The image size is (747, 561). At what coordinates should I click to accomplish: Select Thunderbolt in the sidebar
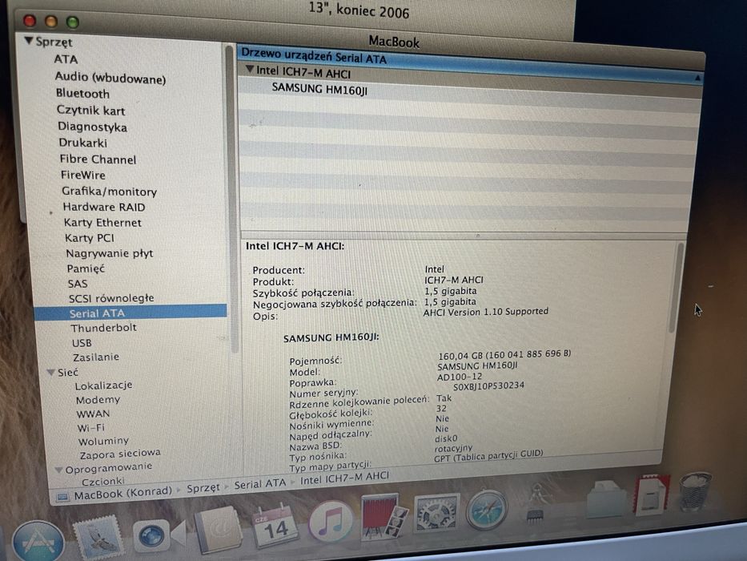pyautogui.click(x=103, y=328)
